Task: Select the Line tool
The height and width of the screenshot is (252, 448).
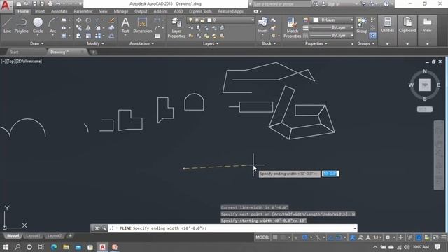Action: coord(7,25)
